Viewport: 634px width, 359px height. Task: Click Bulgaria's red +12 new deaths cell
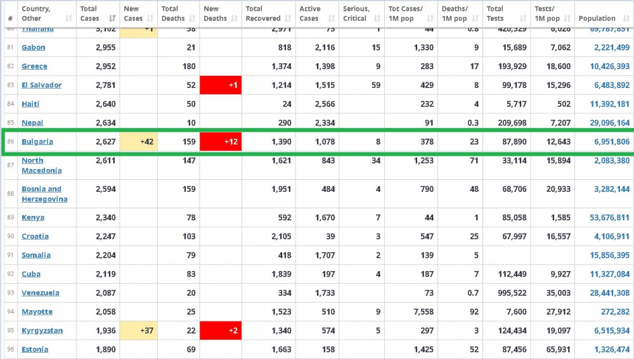[x=221, y=142]
